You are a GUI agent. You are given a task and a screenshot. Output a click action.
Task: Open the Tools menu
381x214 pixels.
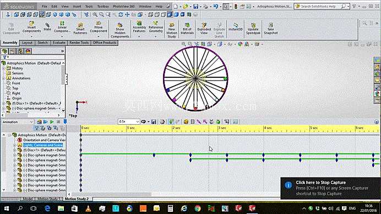point(89,7)
